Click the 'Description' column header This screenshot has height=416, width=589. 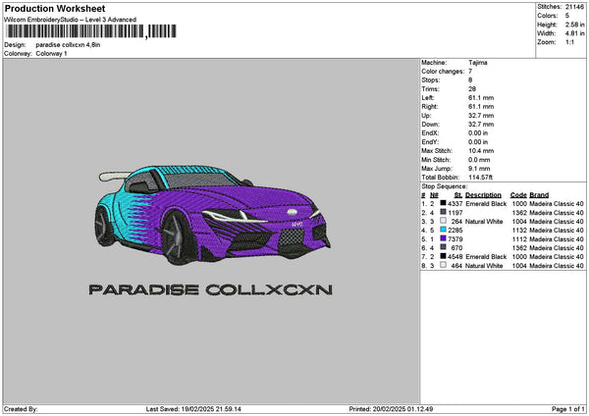tap(483, 195)
